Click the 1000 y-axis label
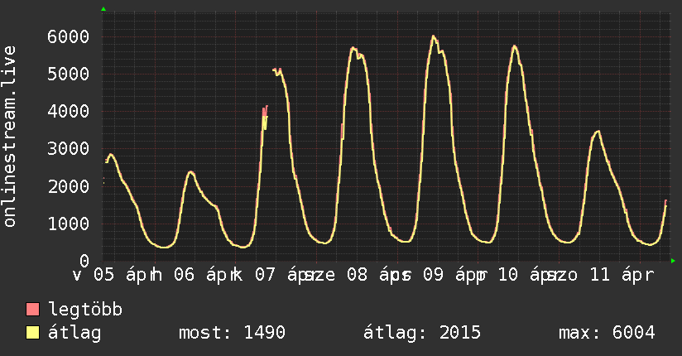 (68, 224)
